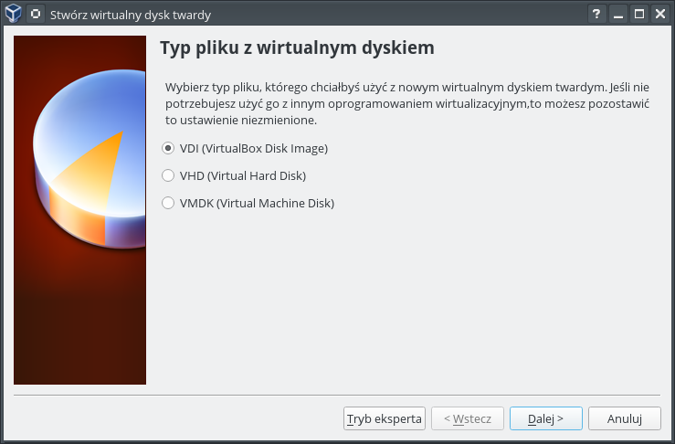
Task: Pick the VMDK radio button
Action: [168, 203]
